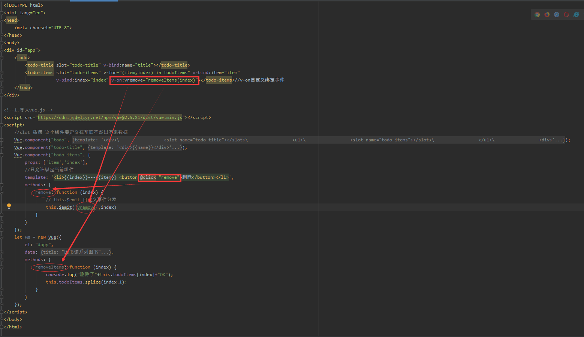Open the page preview in Internet Explorer
Screen dimensions: 584x337
click(576, 15)
